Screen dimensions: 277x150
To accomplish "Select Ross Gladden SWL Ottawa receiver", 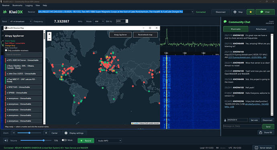I will (x=24, y=67).
